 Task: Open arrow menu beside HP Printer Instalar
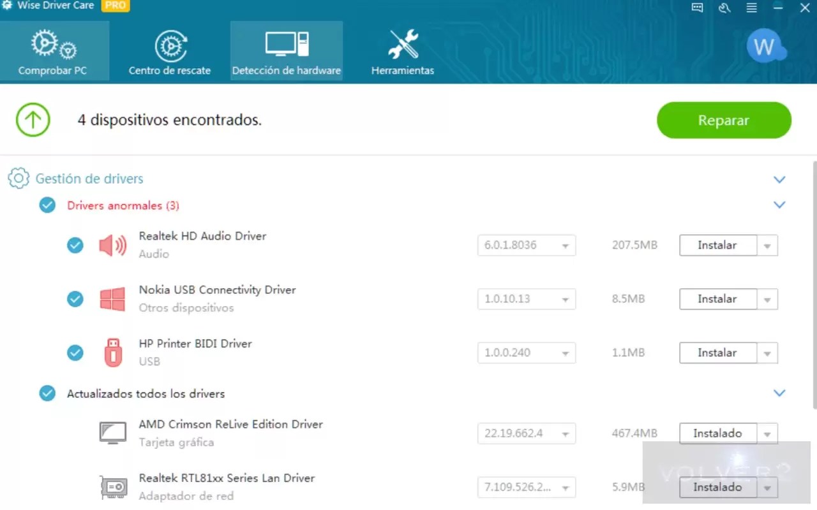[767, 353]
